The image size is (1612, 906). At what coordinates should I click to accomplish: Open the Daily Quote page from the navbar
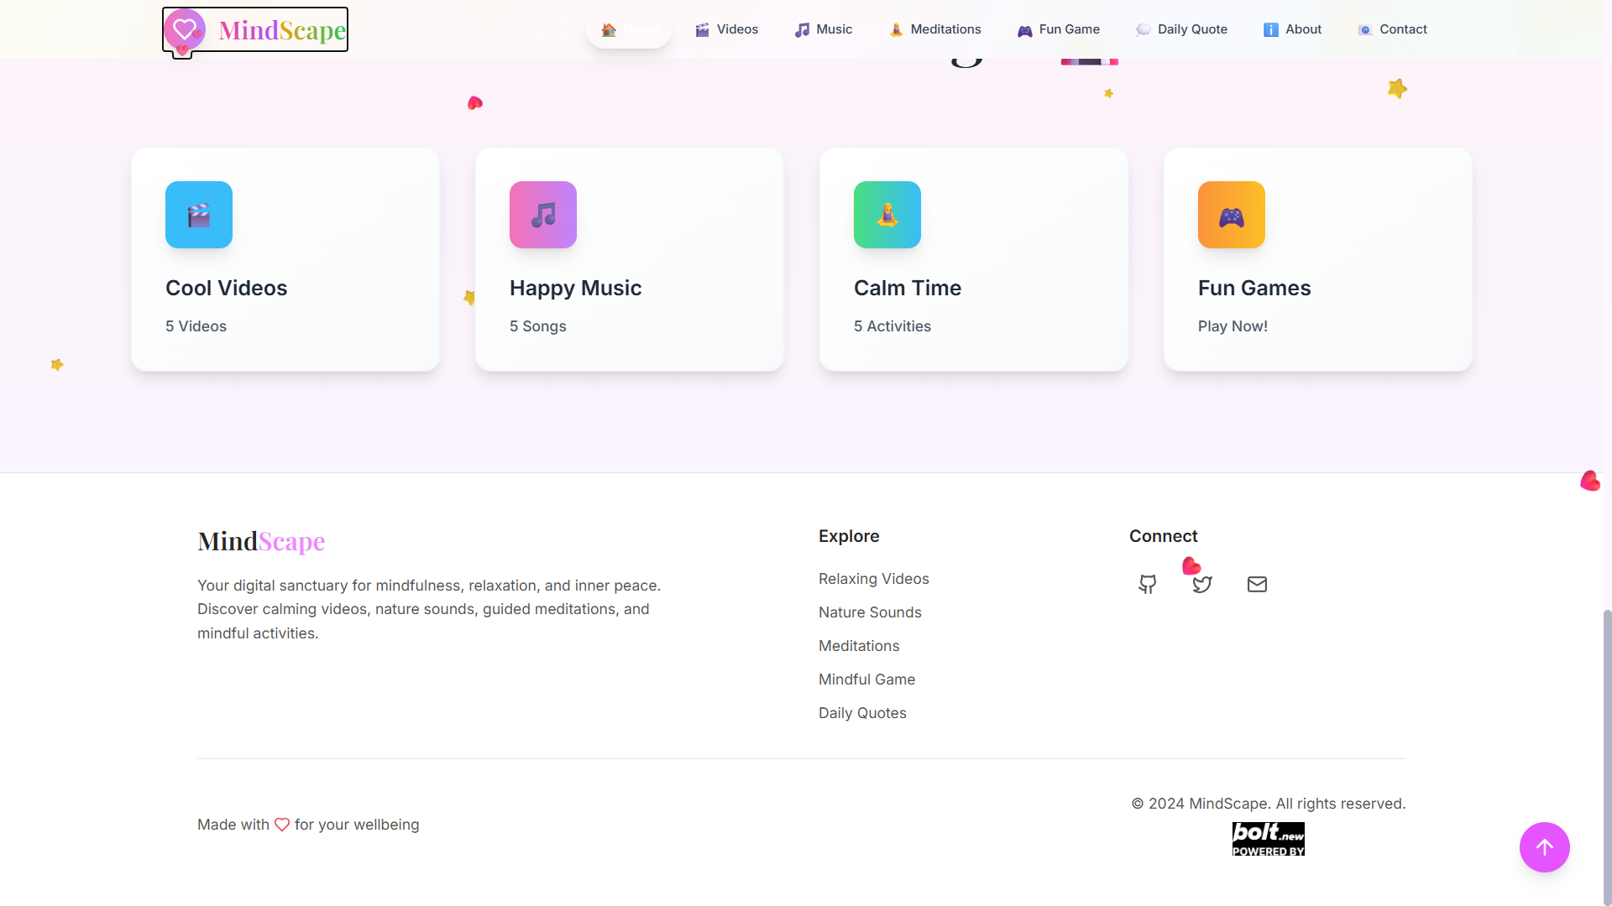pyautogui.click(x=1181, y=29)
